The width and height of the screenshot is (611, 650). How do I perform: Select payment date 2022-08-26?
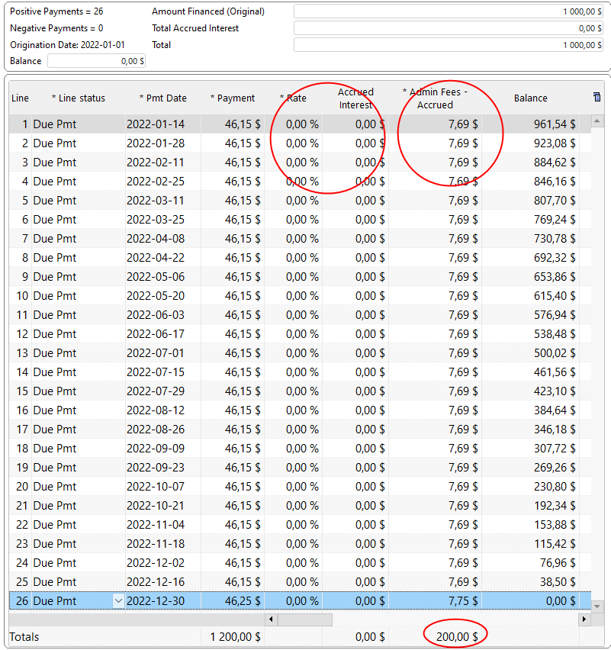[156, 430]
